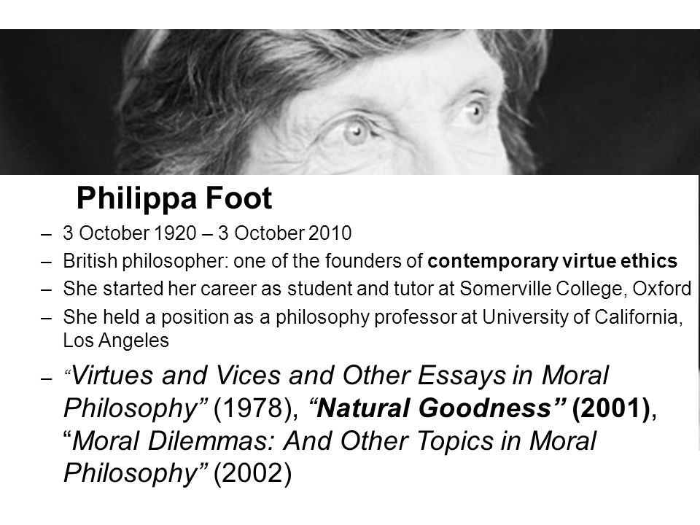Click the dash bullet before the birth date
Screen dimensions: 700x525
[46, 234]
